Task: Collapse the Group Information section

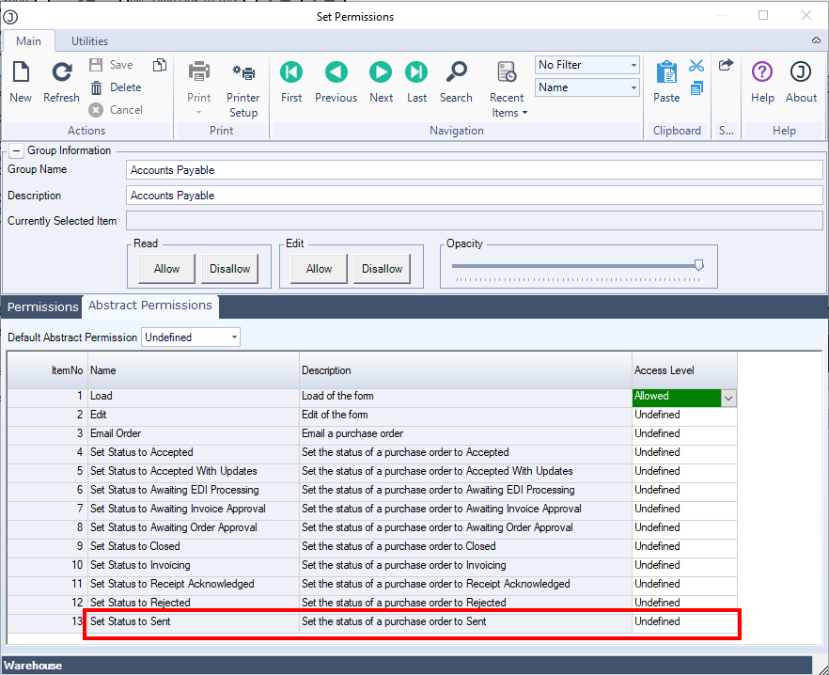Action: pos(17,150)
